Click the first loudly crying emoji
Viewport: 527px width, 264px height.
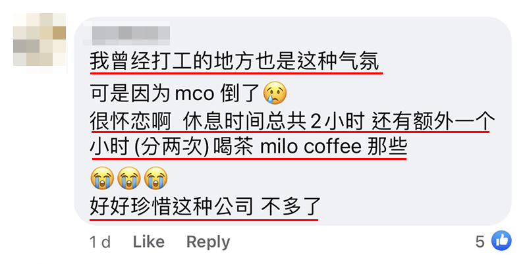click(x=102, y=178)
